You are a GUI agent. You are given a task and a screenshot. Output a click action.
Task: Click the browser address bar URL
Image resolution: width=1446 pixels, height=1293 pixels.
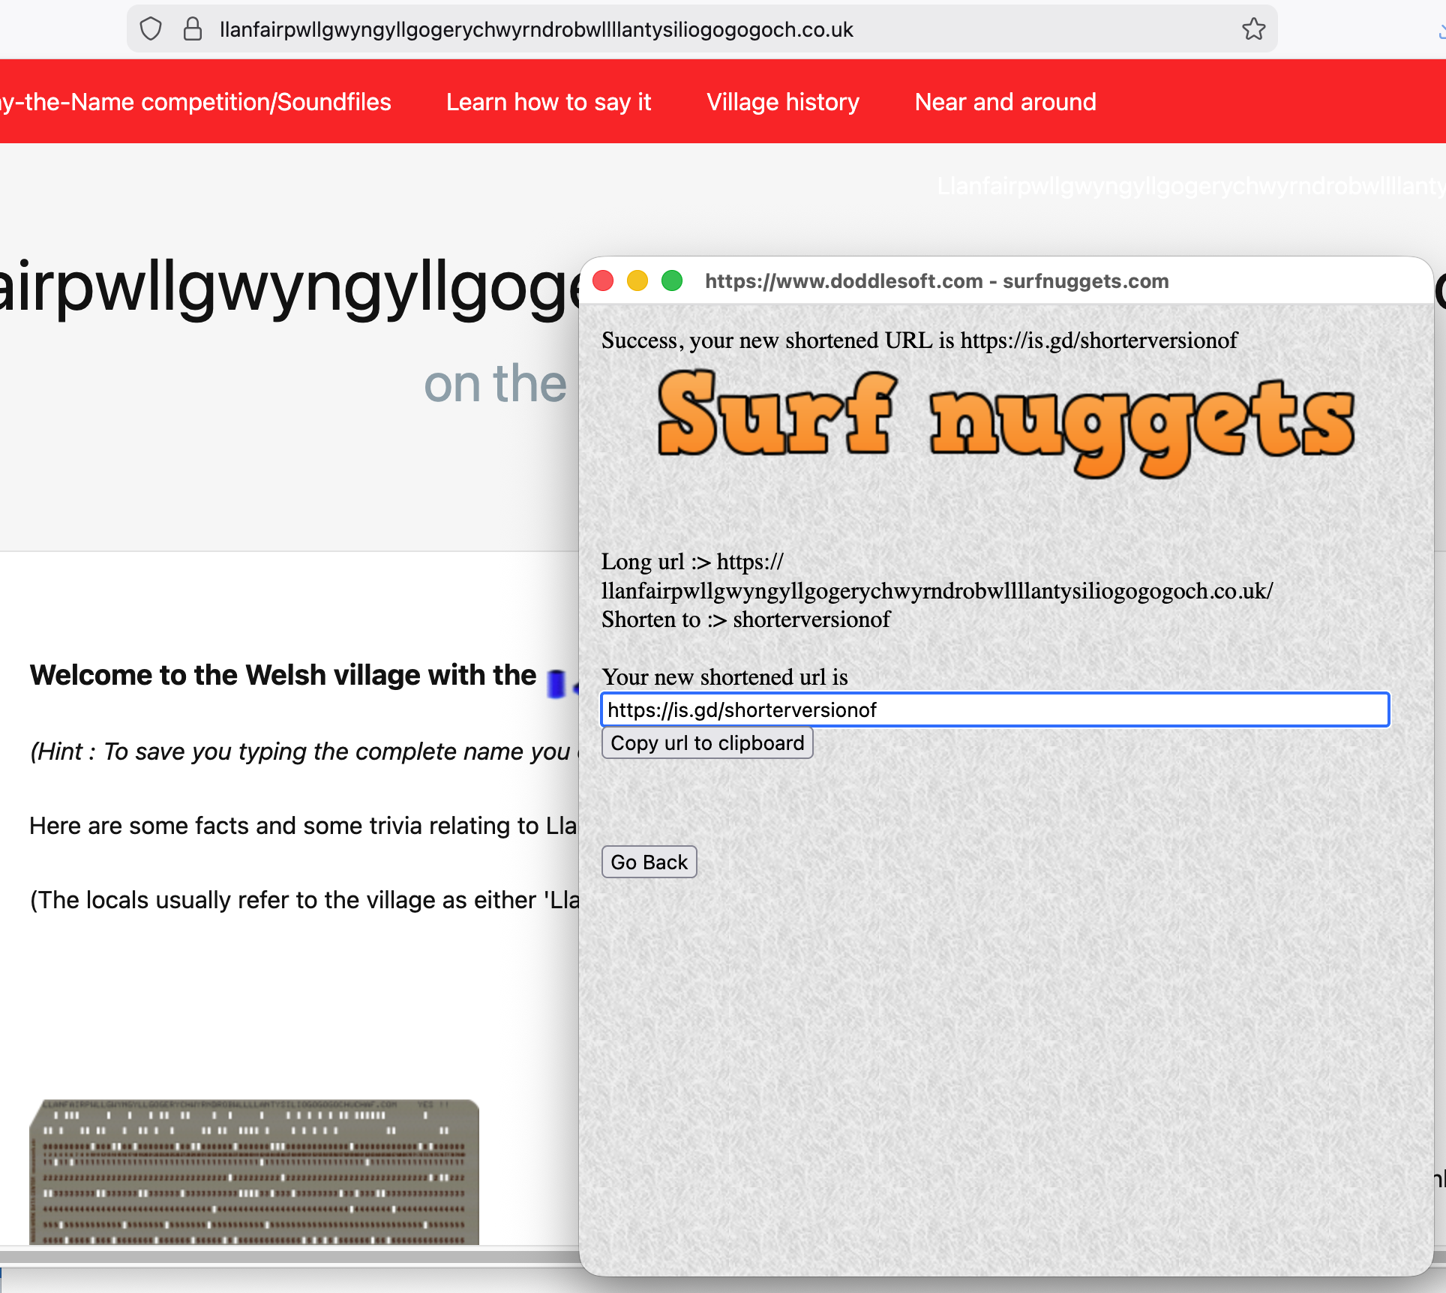tap(536, 29)
